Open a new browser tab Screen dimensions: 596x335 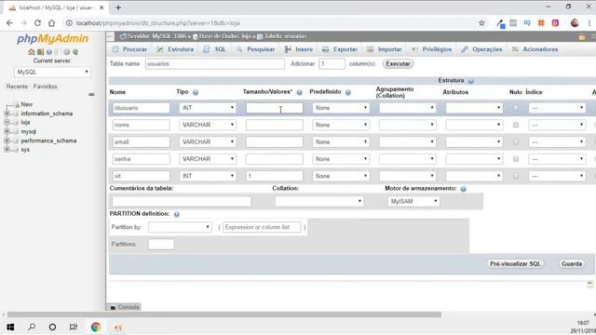pyautogui.click(x=118, y=7)
